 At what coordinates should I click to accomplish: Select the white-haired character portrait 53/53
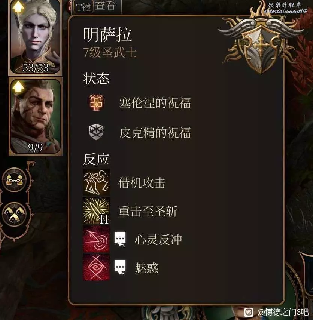click(35, 37)
